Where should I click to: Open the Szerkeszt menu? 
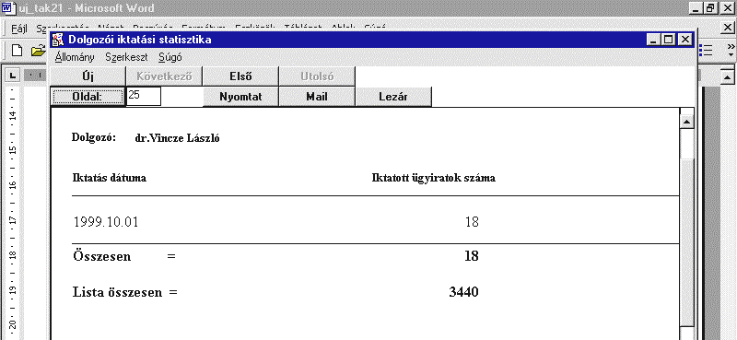[x=126, y=57]
